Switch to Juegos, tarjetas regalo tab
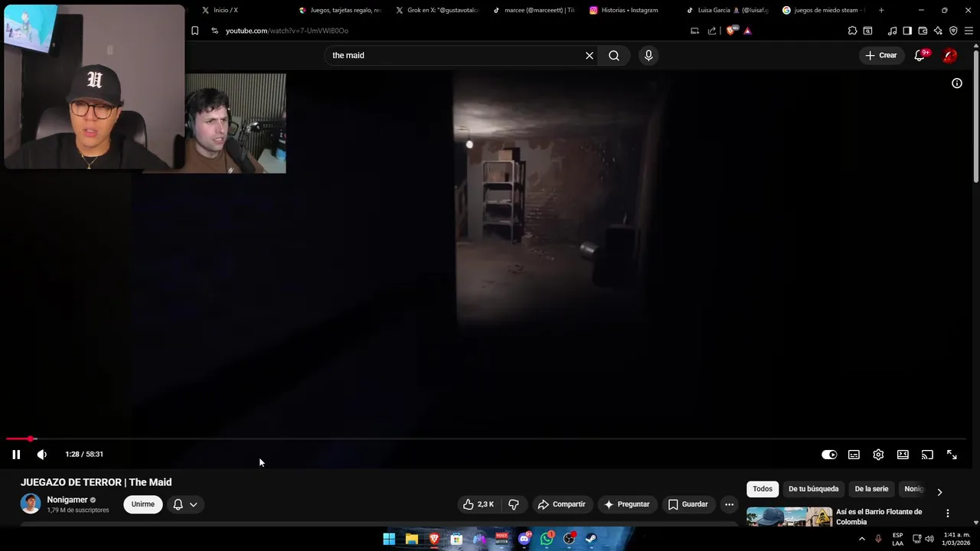The image size is (980, 551). [339, 10]
